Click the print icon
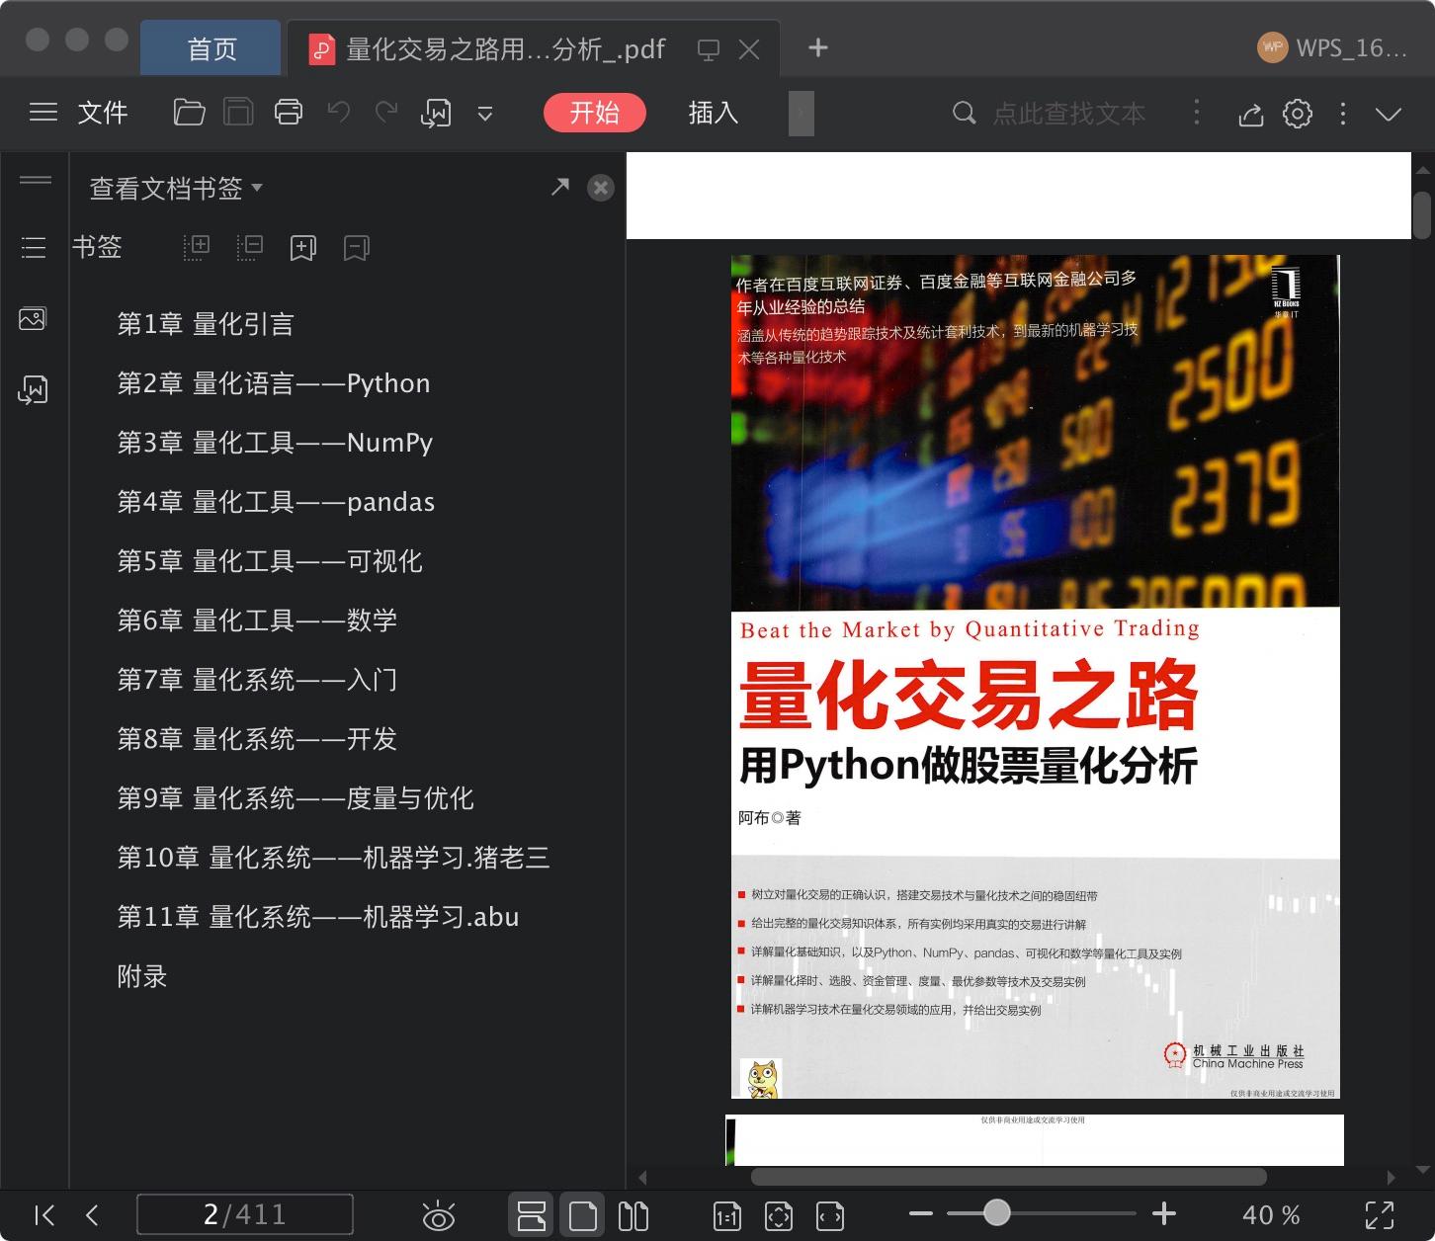Viewport: 1435px width, 1241px height. 289,113
